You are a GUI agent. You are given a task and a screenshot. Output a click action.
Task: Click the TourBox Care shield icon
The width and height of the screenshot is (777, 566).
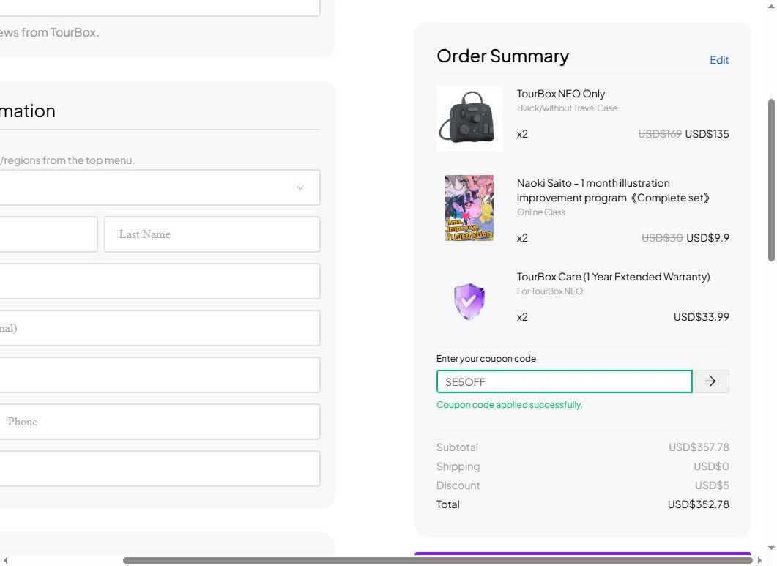pos(469,301)
